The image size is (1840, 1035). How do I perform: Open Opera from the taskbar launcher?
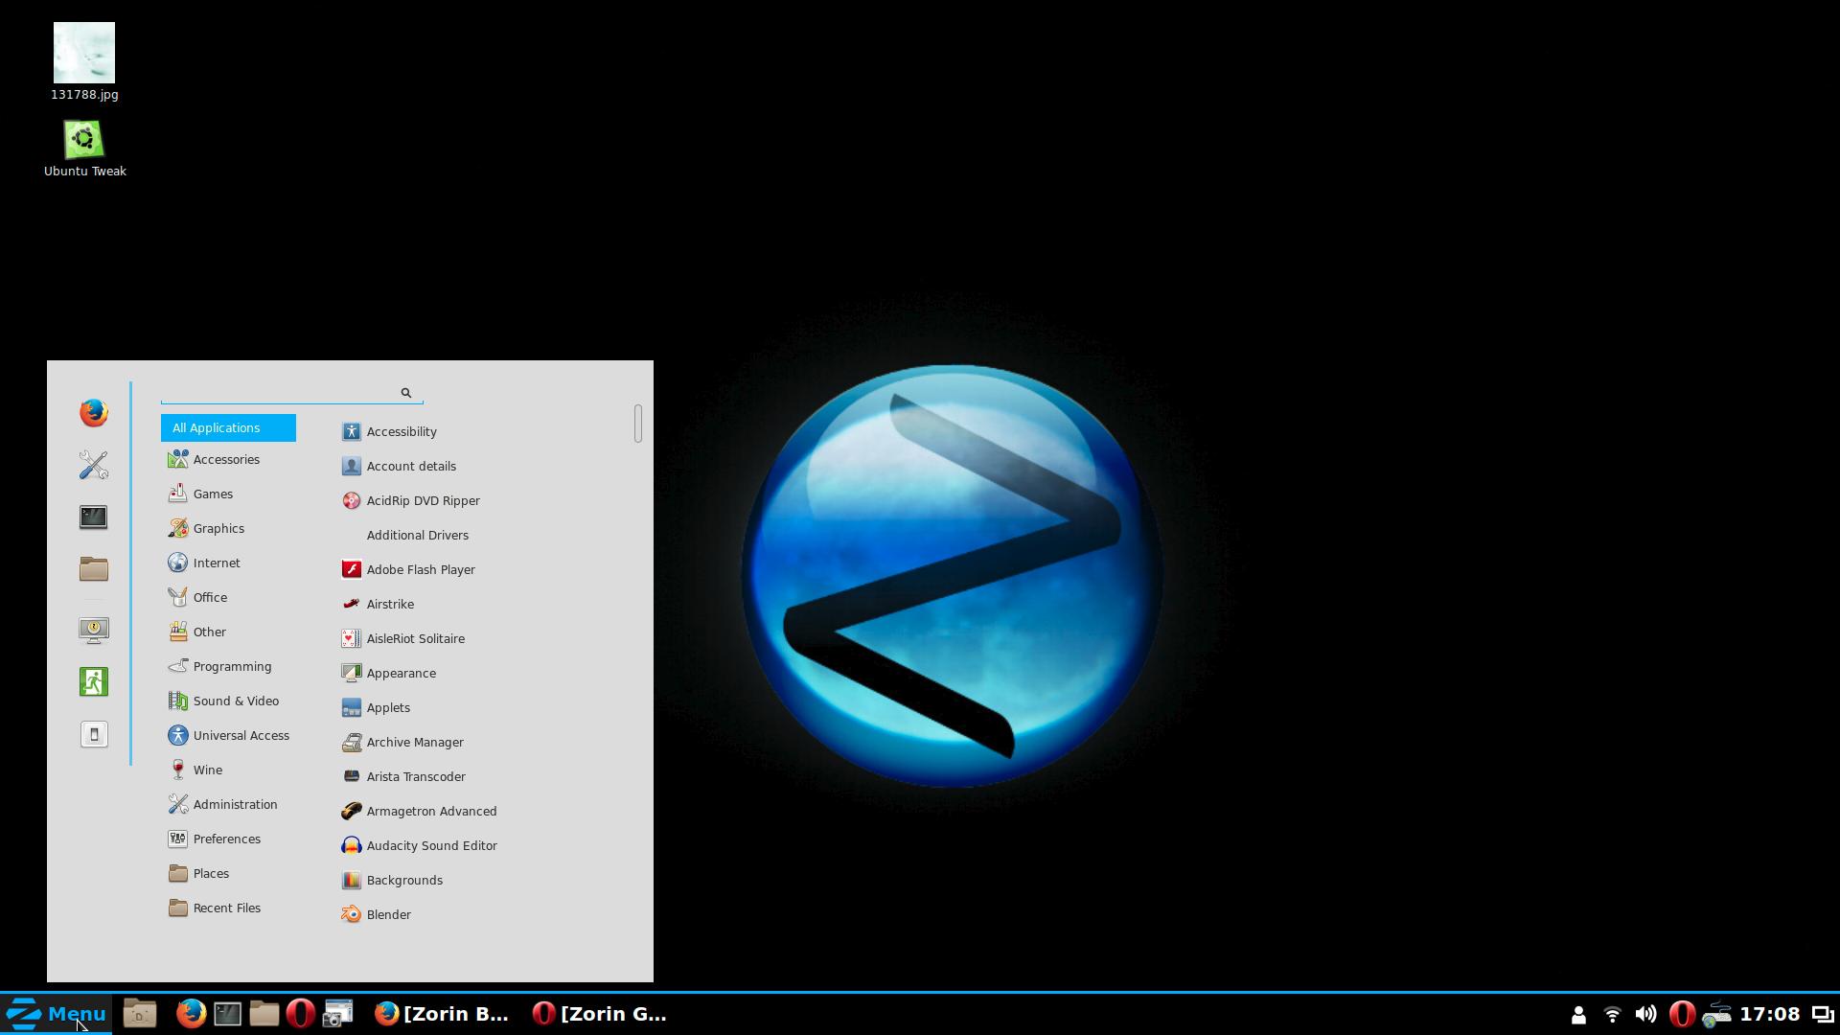click(300, 1014)
